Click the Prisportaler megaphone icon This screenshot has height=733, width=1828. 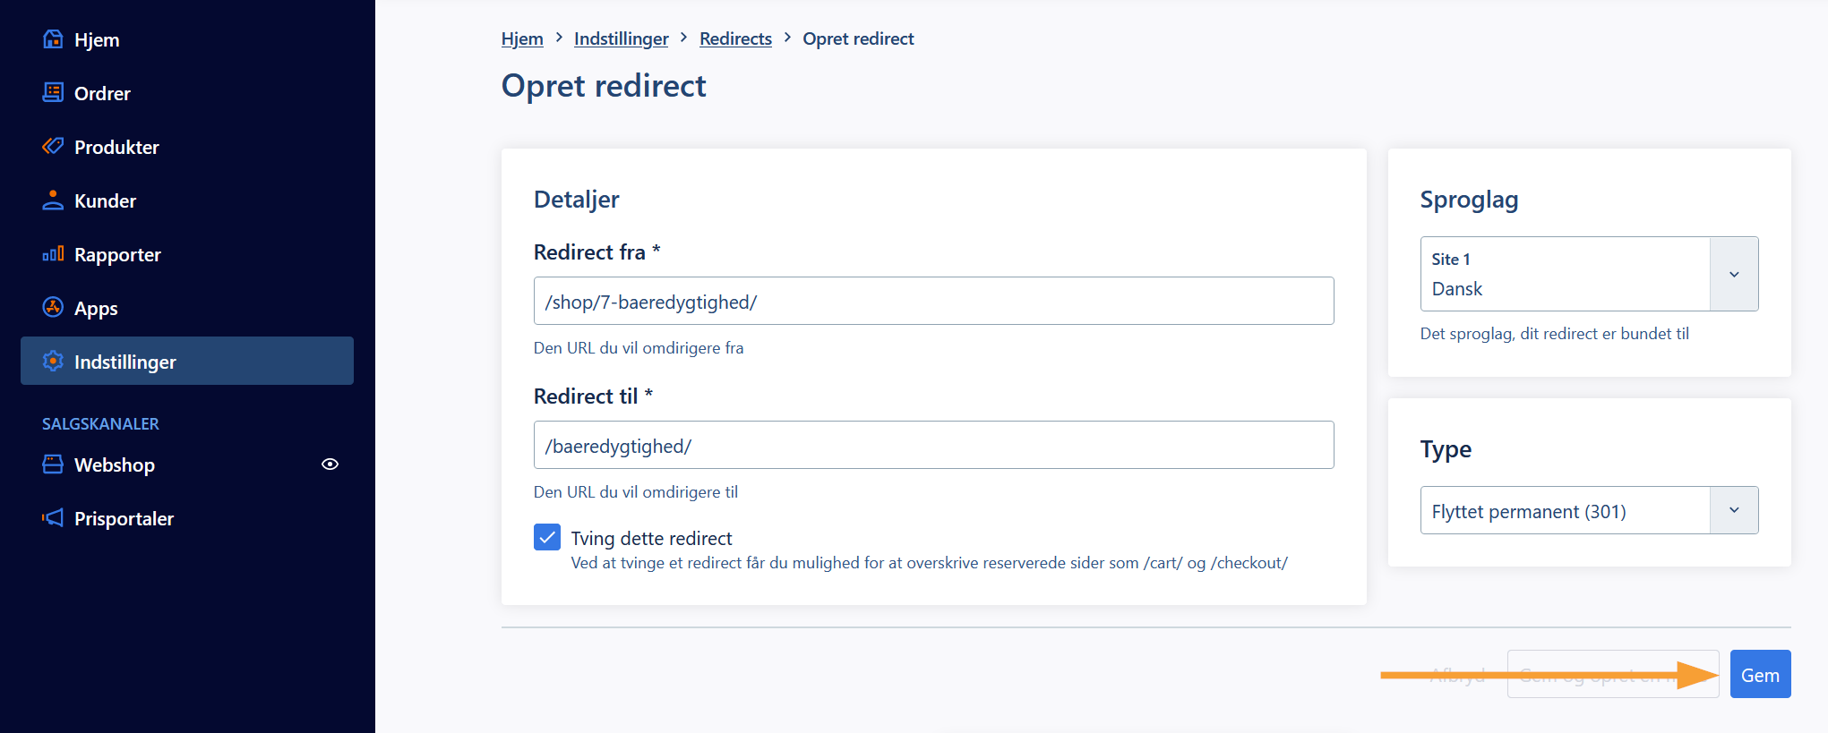coord(53,517)
